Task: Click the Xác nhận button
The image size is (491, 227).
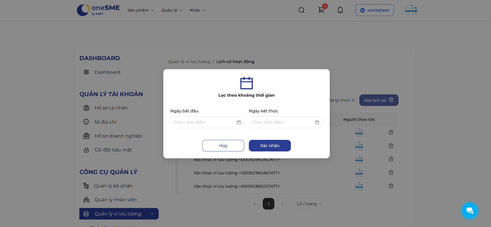Action: click(x=270, y=146)
